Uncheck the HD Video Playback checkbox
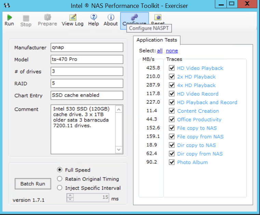Viewport: 260px width, 215px height. click(172, 68)
